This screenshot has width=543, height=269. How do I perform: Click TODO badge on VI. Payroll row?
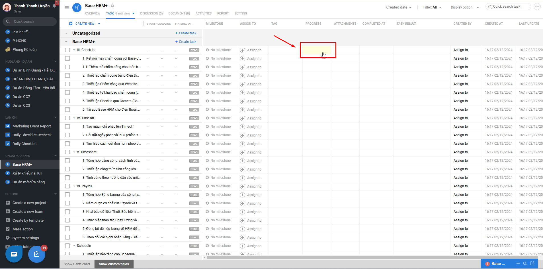pyautogui.click(x=194, y=186)
